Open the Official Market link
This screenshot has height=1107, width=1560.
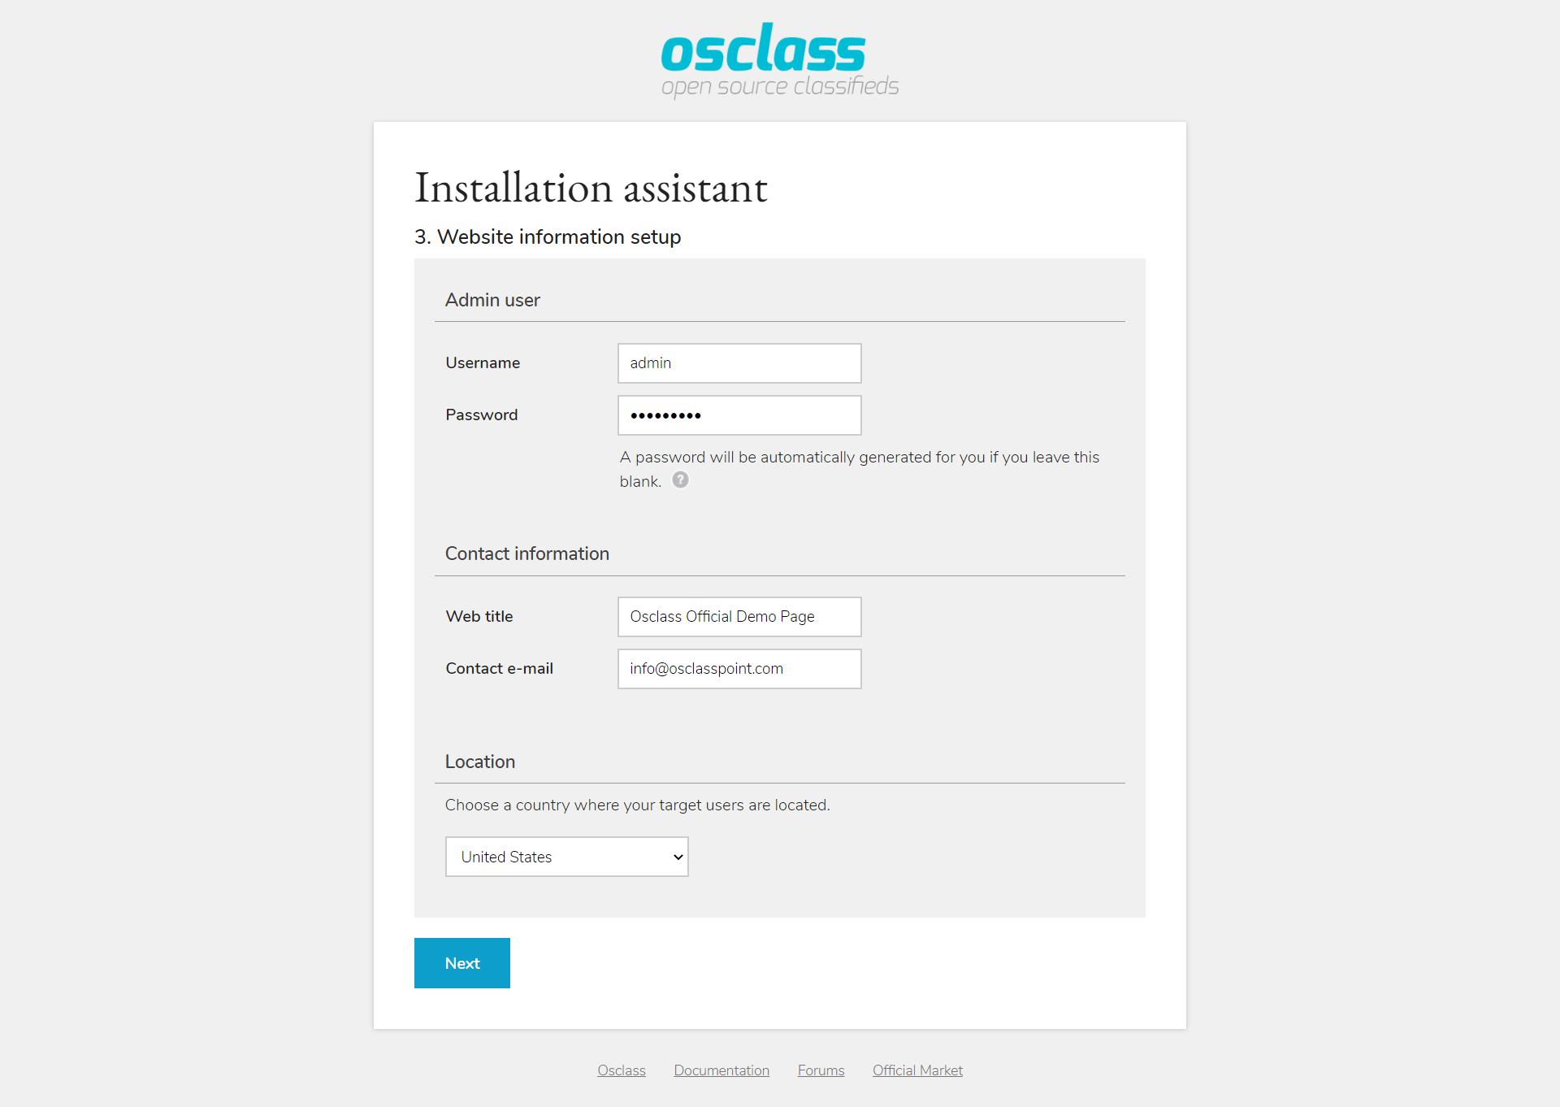click(x=917, y=1070)
